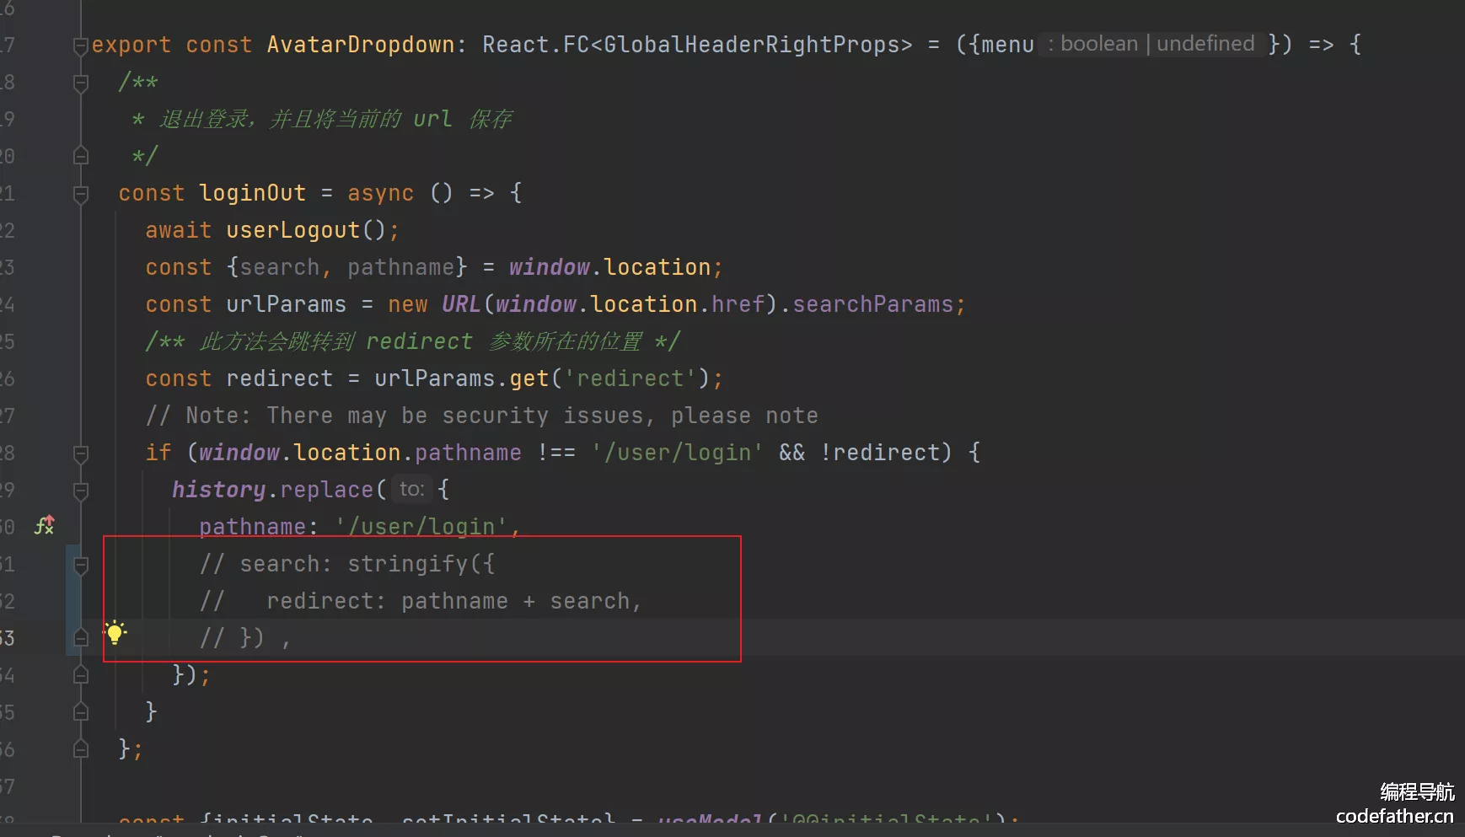Viewport: 1465px width, 837px height.
Task: Click the href property
Action: (x=738, y=304)
